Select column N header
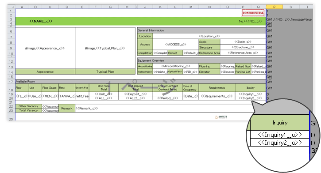This screenshot has width=321, height=173. click(x=209, y=7)
